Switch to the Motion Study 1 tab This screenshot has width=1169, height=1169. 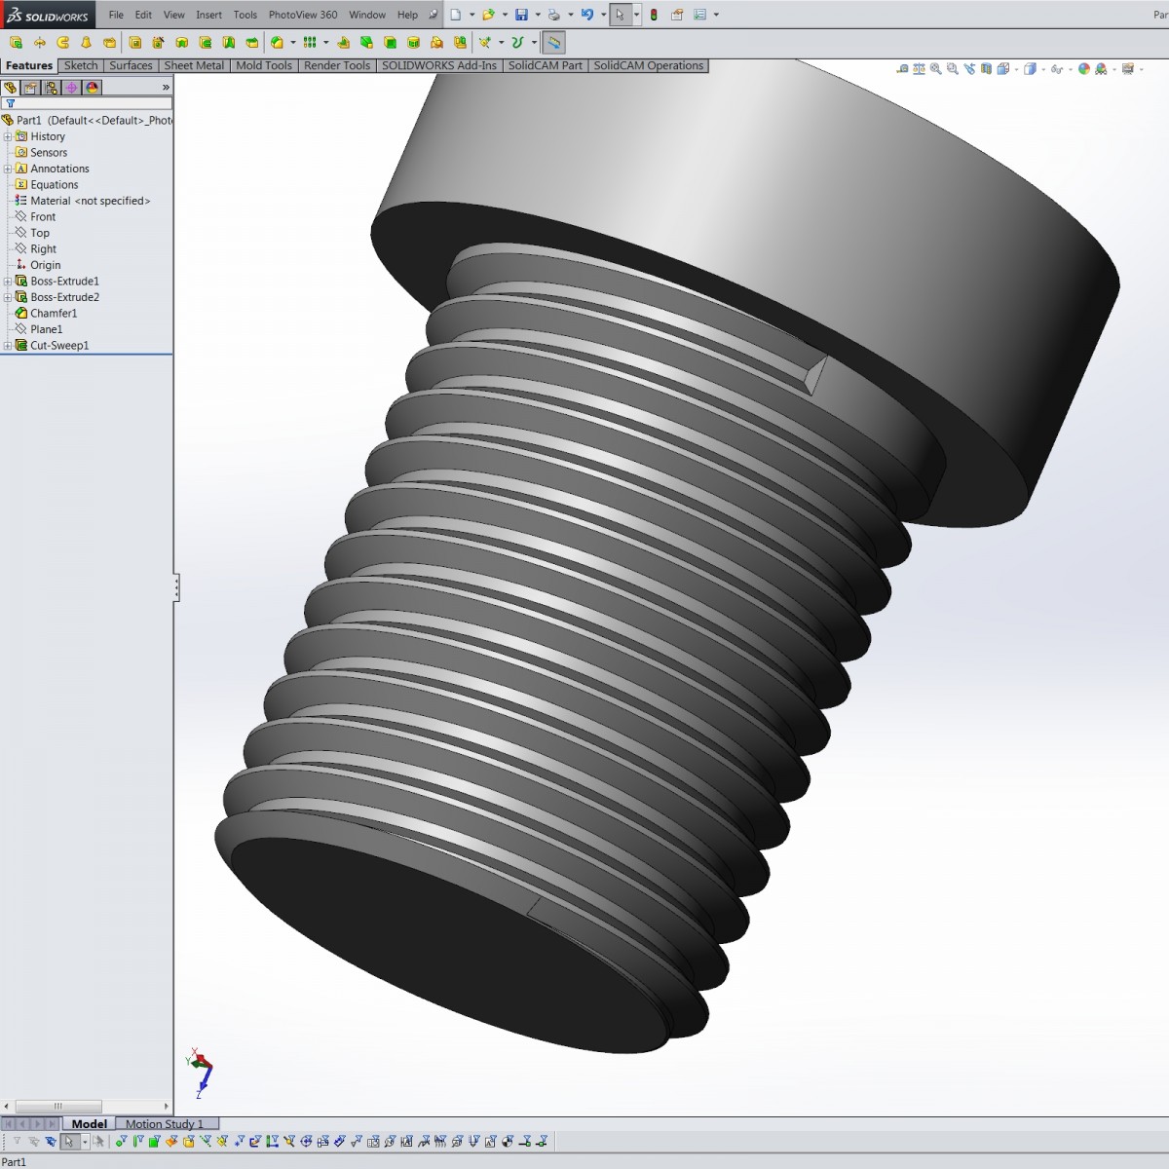[164, 1123]
